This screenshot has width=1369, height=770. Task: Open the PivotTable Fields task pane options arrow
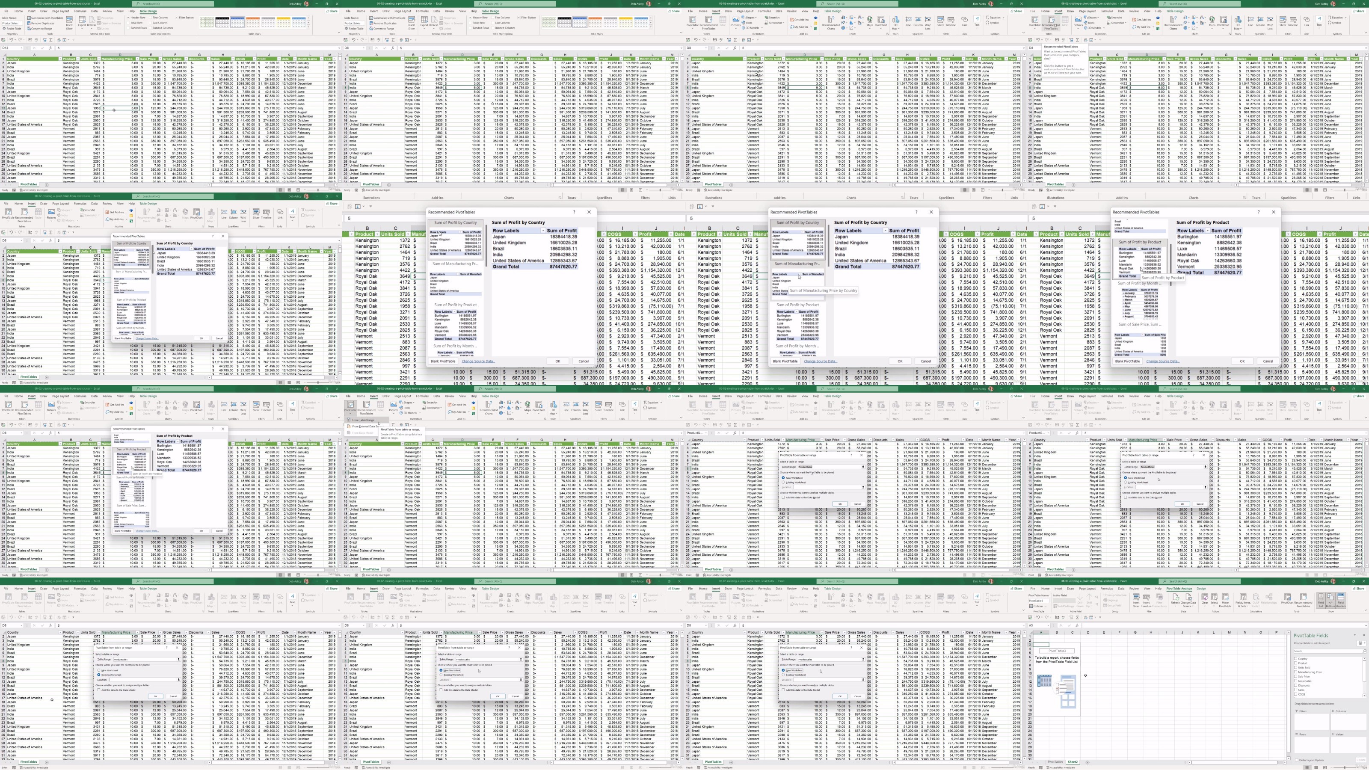pyautogui.click(x=1355, y=636)
